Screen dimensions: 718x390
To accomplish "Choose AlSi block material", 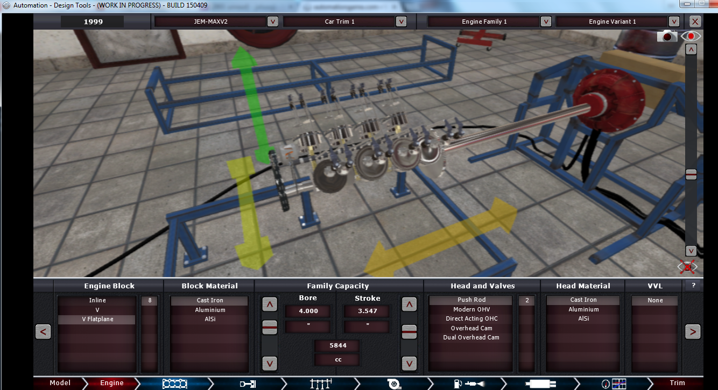I will click(x=209, y=319).
